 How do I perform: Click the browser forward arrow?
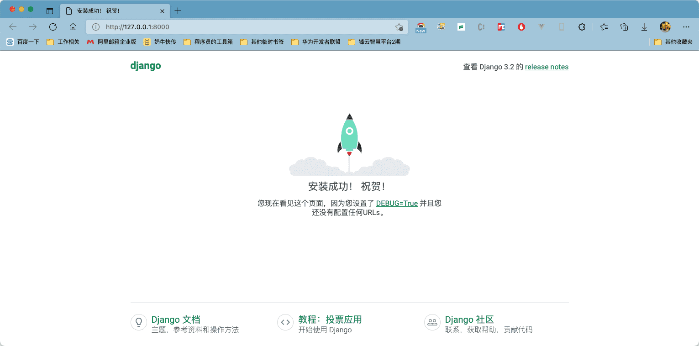tap(33, 27)
